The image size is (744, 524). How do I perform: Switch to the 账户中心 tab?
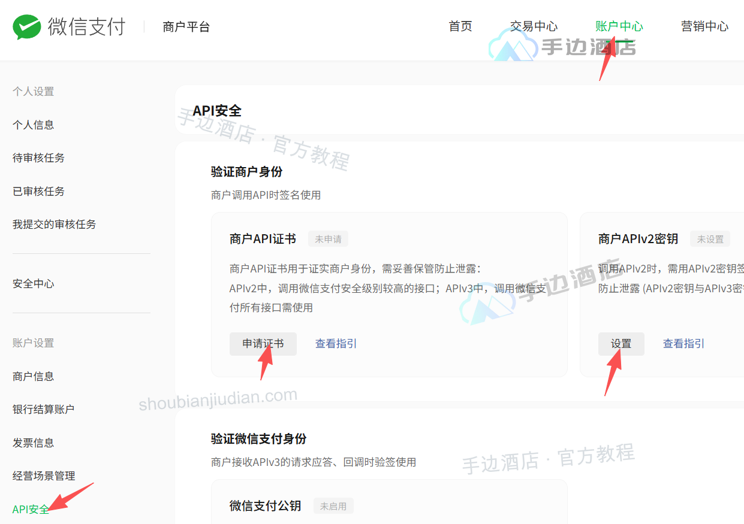619,26
